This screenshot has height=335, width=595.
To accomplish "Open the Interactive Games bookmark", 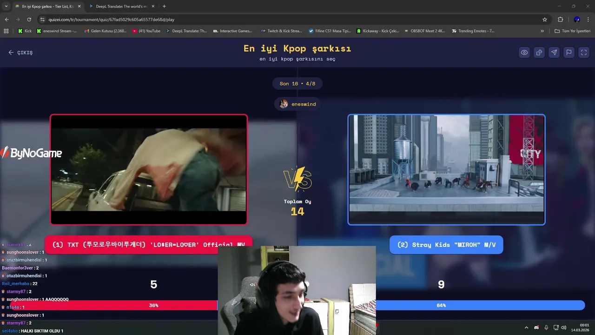I will [x=232, y=31].
